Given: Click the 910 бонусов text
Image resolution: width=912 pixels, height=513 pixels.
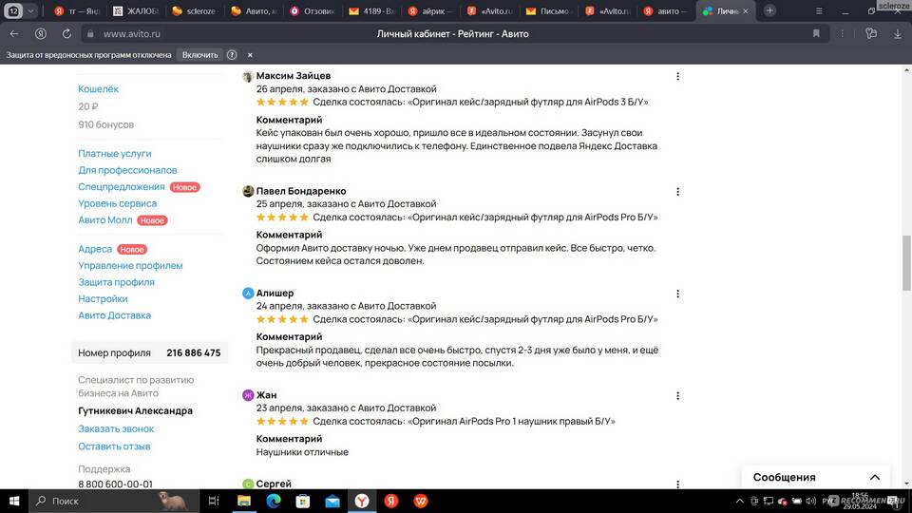Looking at the screenshot, I should (x=105, y=124).
